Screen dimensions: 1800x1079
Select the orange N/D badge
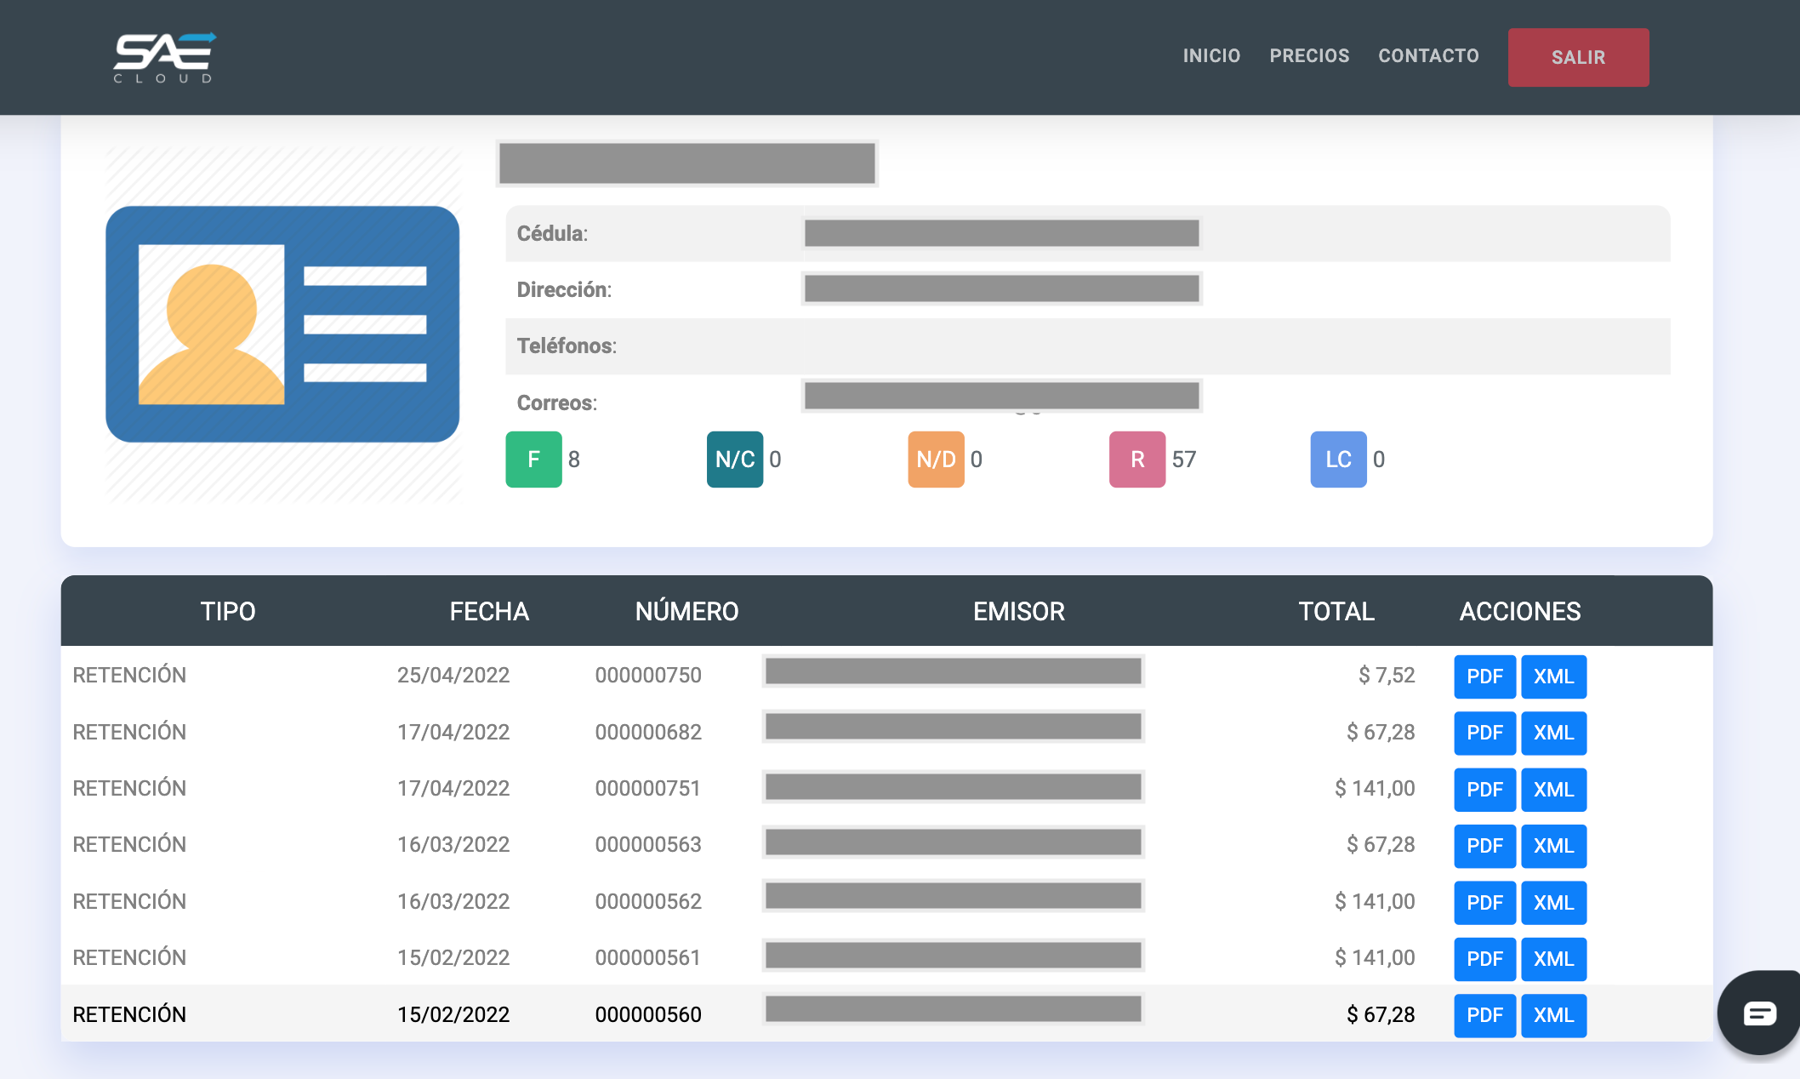936,460
